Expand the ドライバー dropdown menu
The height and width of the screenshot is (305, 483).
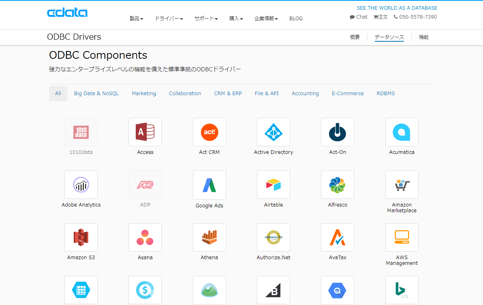[169, 19]
